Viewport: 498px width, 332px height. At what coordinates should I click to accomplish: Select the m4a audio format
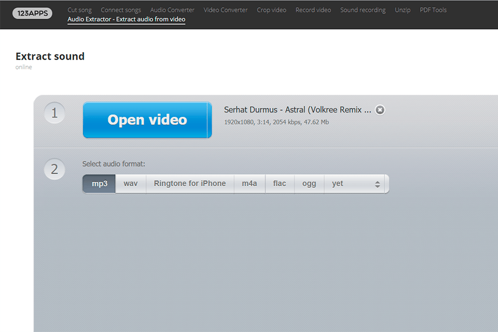pyautogui.click(x=250, y=184)
